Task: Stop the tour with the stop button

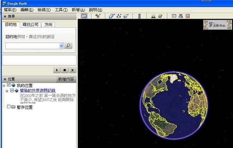Action: (x=64, y=70)
